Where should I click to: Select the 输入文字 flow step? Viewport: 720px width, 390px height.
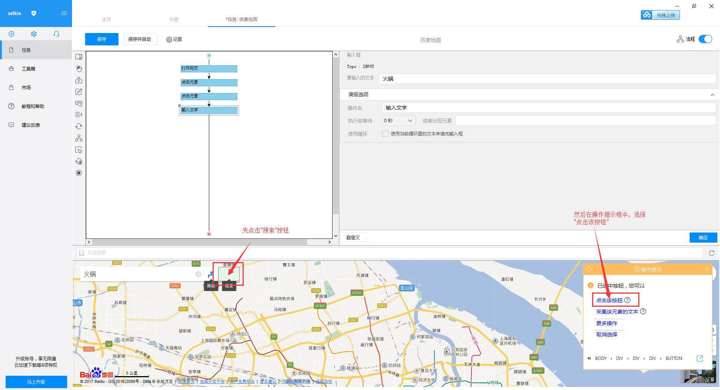pyautogui.click(x=209, y=110)
